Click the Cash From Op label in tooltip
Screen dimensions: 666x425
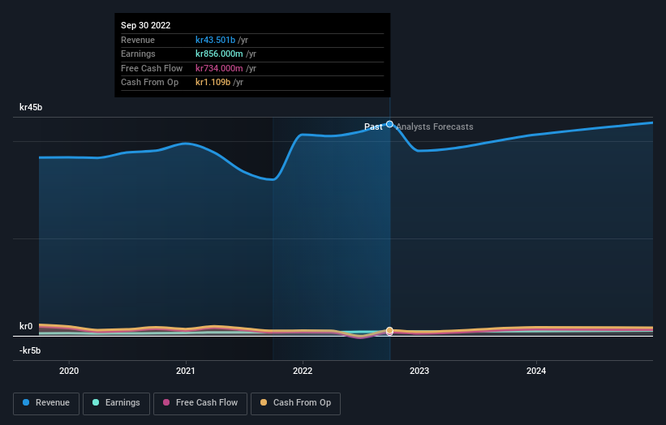(x=149, y=83)
